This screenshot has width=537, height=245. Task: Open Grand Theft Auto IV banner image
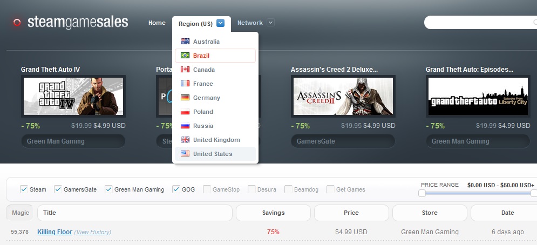click(x=73, y=96)
